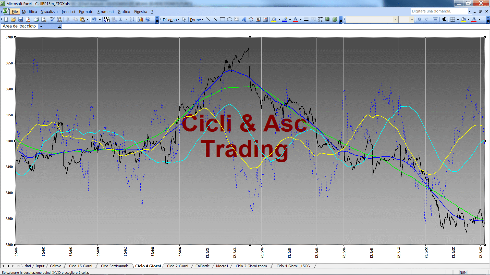Viewport: 490px width, 275px height.
Task: Click the Name Box showing Area del tracciato
Action: point(20,26)
